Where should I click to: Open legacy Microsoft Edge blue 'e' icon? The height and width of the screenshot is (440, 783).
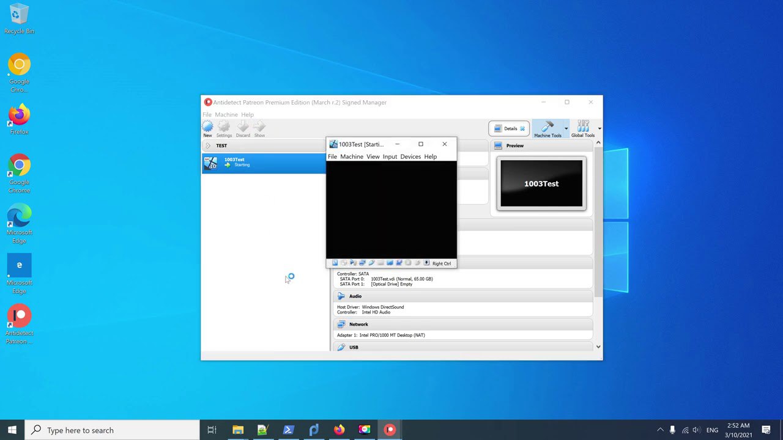[19, 274]
